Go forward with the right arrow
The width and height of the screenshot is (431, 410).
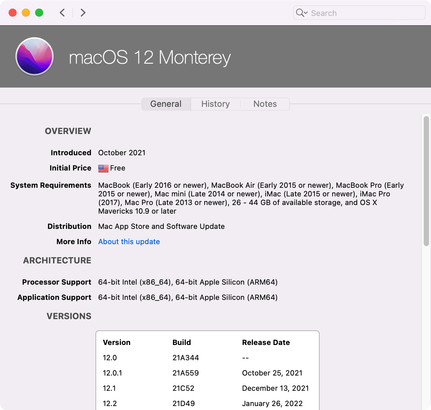(x=83, y=13)
